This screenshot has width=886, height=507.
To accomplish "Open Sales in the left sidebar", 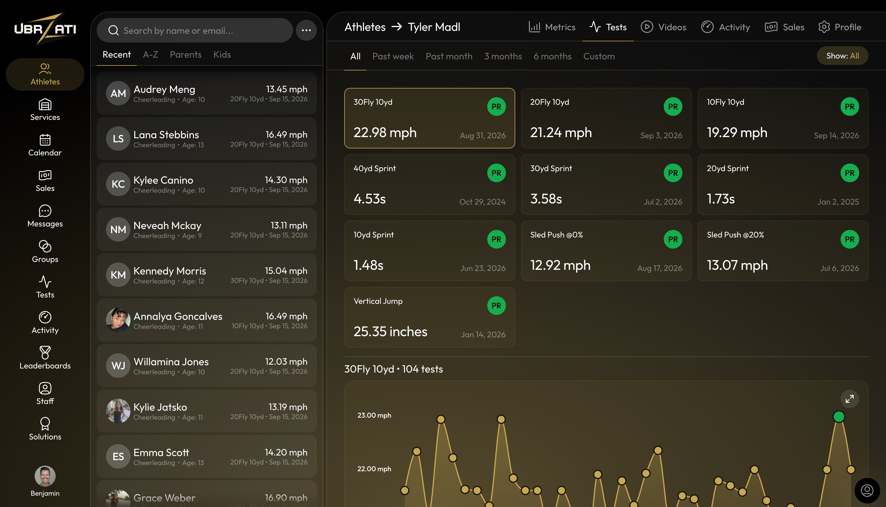I will coord(45,181).
